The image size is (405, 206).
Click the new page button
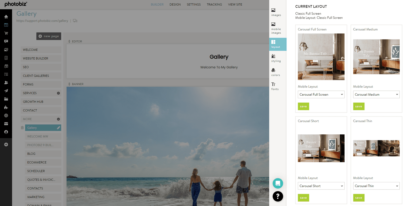click(49, 36)
